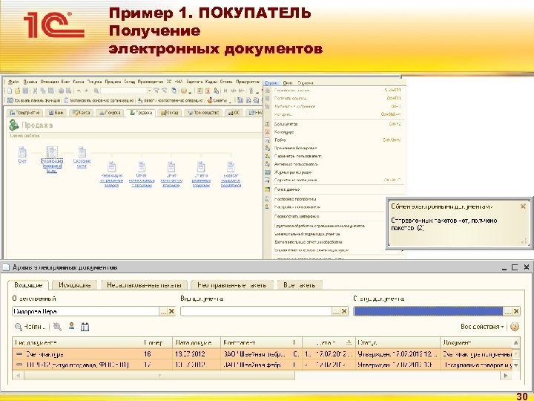Click the New document icon in the toolbar

click(x=10, y=91)
